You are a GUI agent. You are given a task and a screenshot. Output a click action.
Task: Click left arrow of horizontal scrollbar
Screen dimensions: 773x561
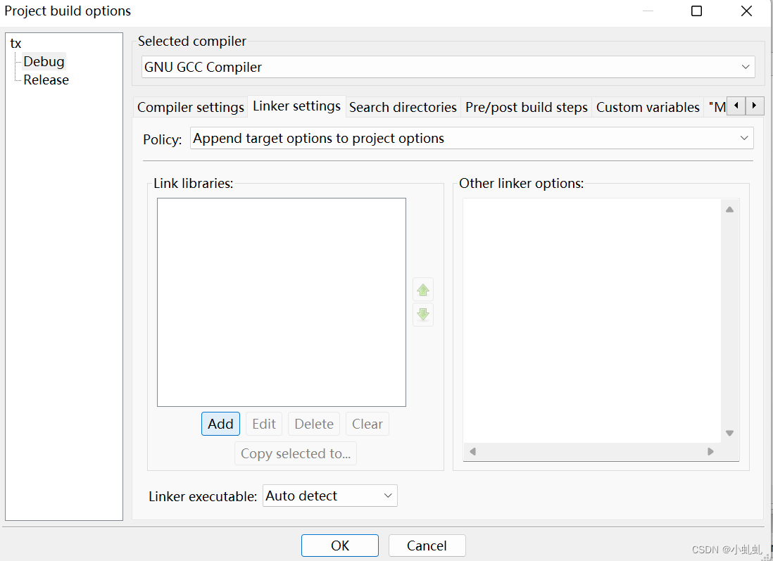473,452
